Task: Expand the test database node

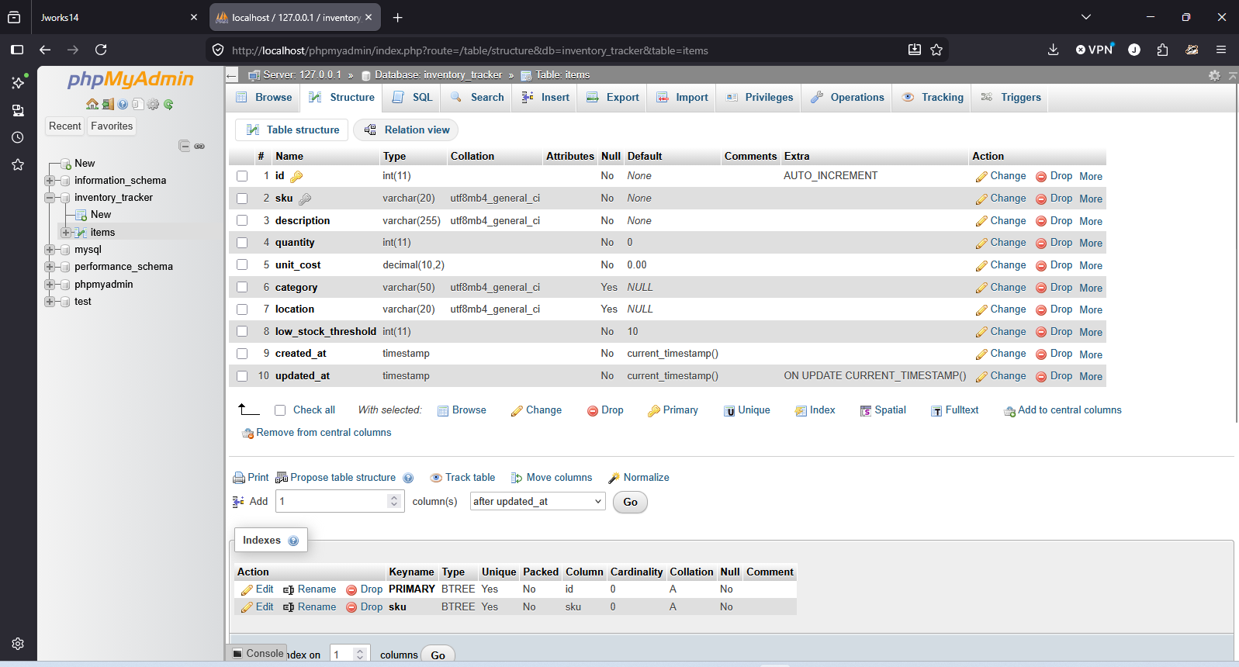Action: pyautogui.click(x=50, y=302)
